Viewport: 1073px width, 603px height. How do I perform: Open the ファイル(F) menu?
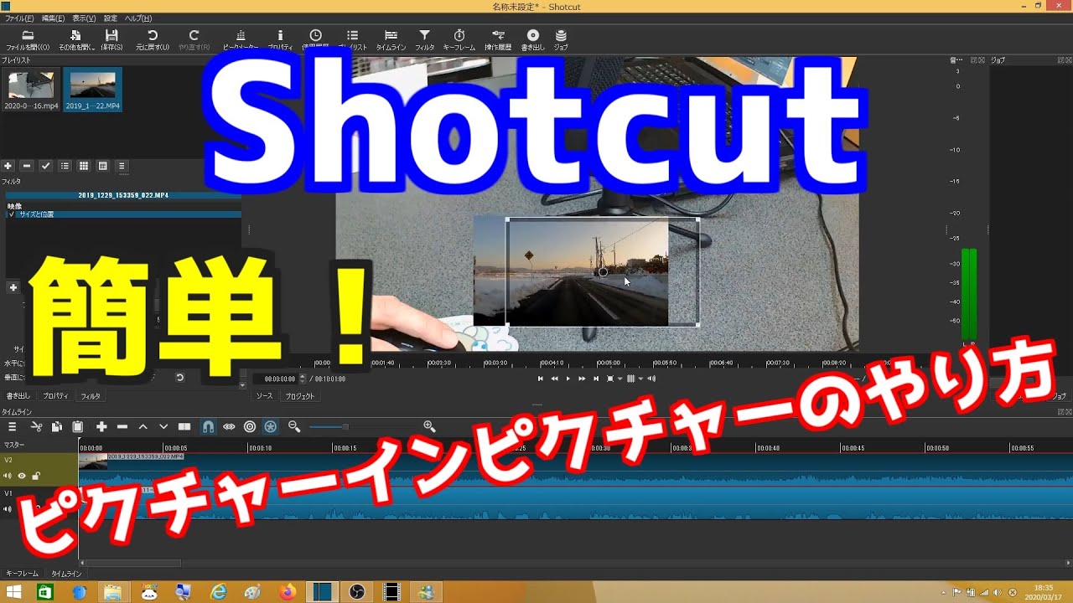tap(19, 18)
